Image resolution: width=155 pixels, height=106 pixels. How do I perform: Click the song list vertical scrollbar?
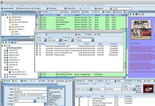pos(127,45)
